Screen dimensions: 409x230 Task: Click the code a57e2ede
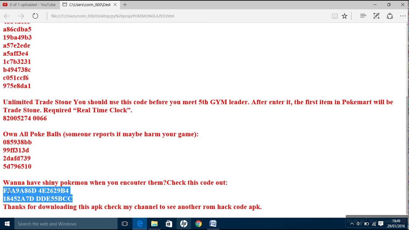tap(17, 45)
